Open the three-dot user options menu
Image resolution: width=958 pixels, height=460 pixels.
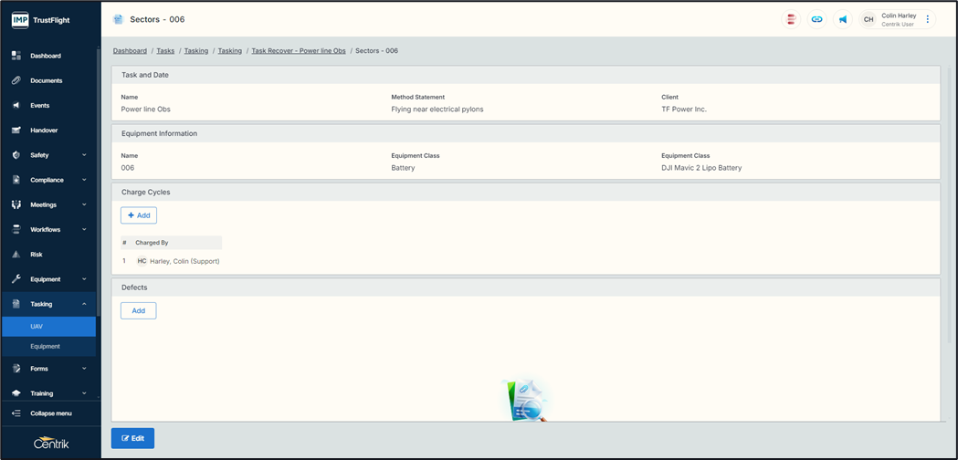928,19
